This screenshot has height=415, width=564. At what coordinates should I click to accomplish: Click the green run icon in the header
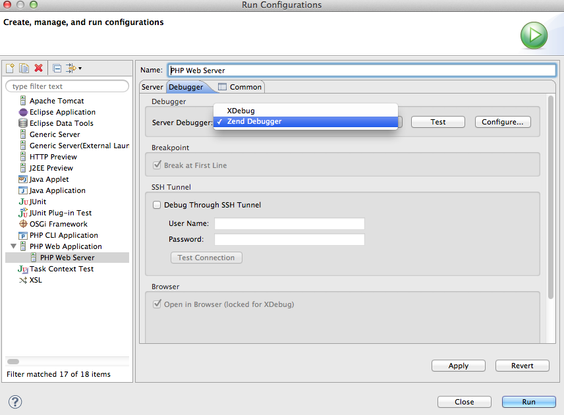click(534, 36)
